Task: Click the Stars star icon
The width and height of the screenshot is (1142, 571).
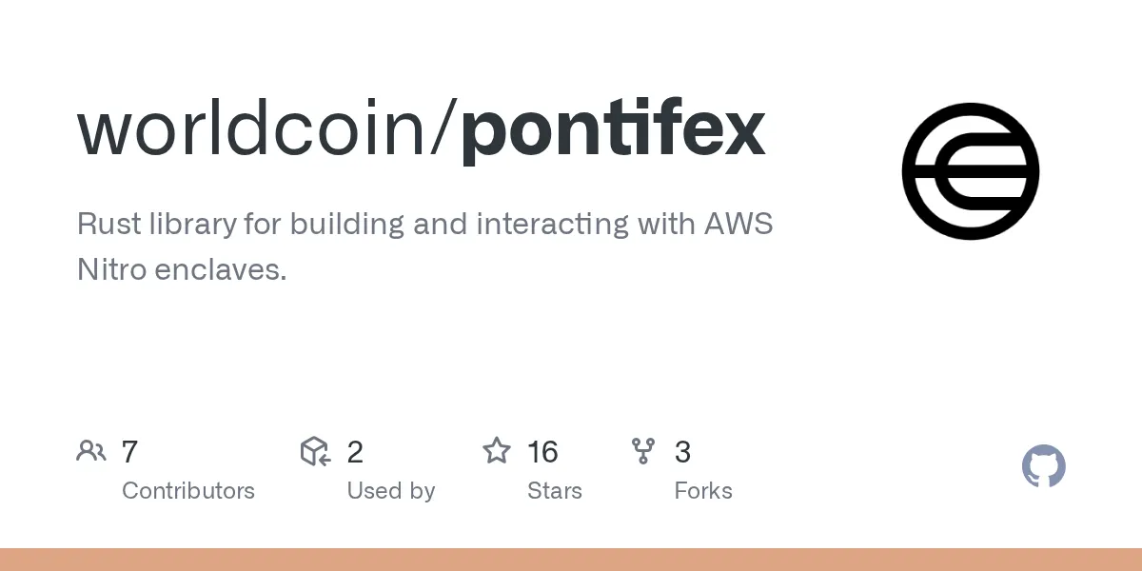Action: coord(497,451)
